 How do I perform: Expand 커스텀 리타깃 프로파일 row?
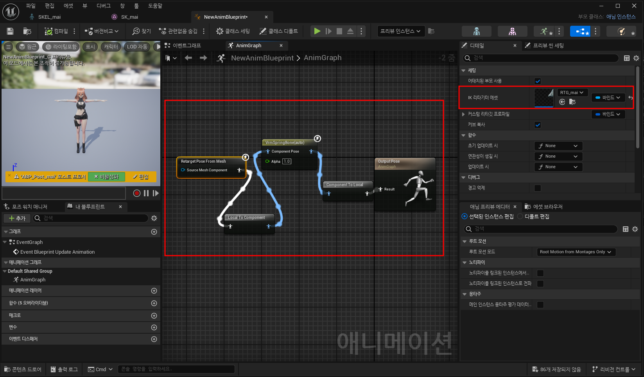tap(464, 114)
